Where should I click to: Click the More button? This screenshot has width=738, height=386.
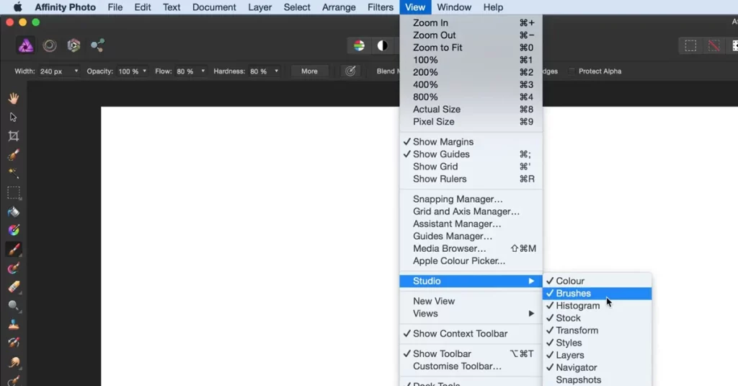point(309,71)
